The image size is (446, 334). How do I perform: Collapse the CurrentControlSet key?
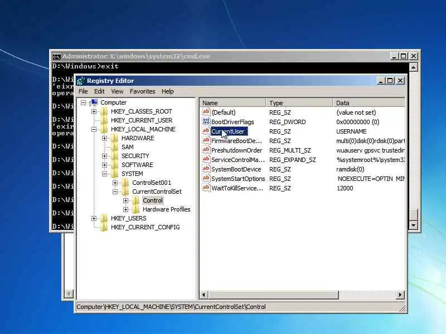(115, 191)
